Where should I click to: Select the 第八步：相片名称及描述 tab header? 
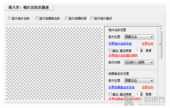pyautogui.click(x=29, y=7)
